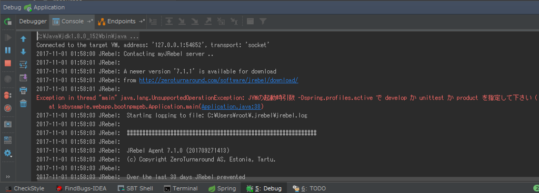The width and height of the screenshot is (539, 193).
Task: Click the java command line at top
Action: [x=88, y=36]
